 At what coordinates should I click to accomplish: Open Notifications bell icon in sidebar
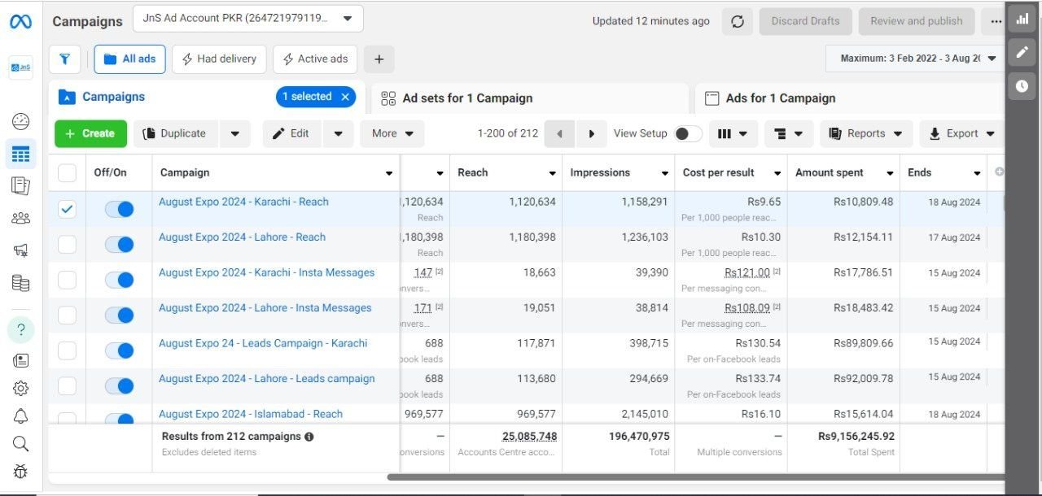tap(21, 416)
